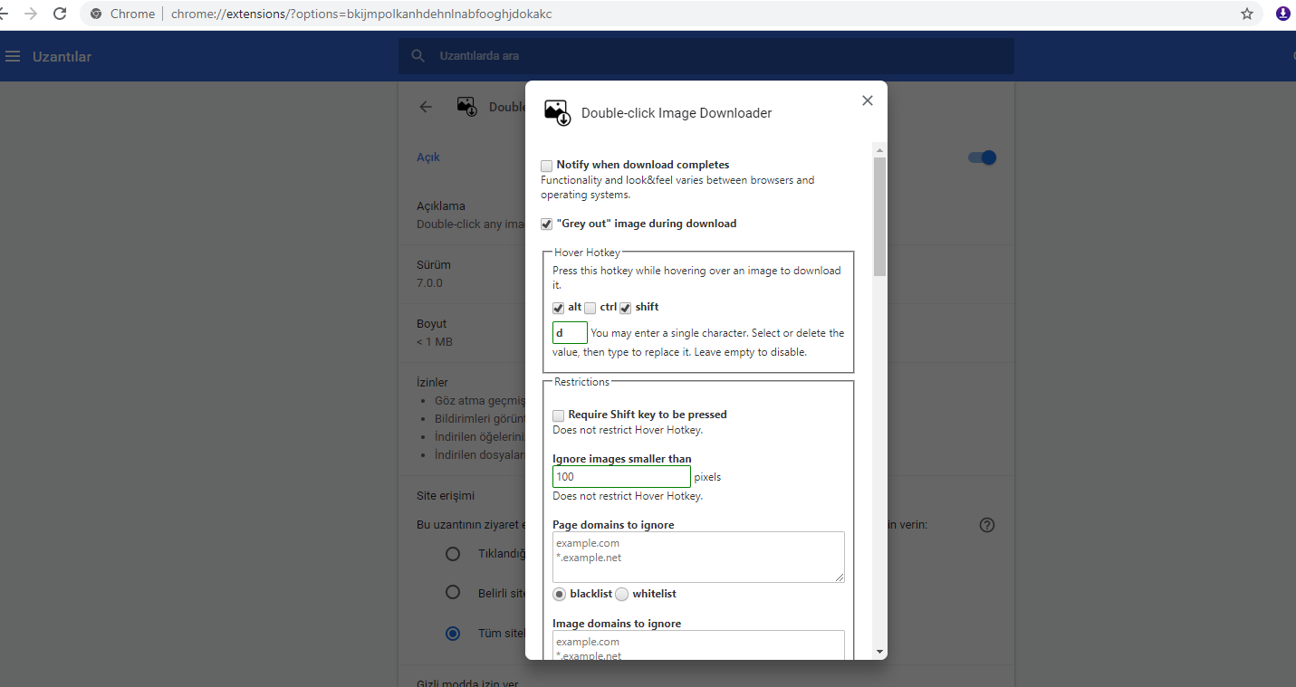Screen dimensions: 1296x687
Task: Click the purple download extension icon
Action: click(x=1283, y=14)
